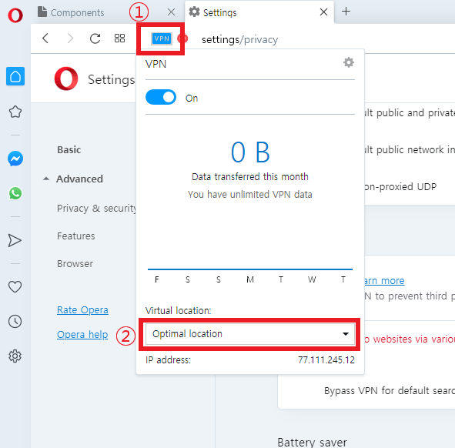Image resolution: width=455 pixels, height=448 pixels.
Task: Open a new tab with plus
Action: point(346,12)
